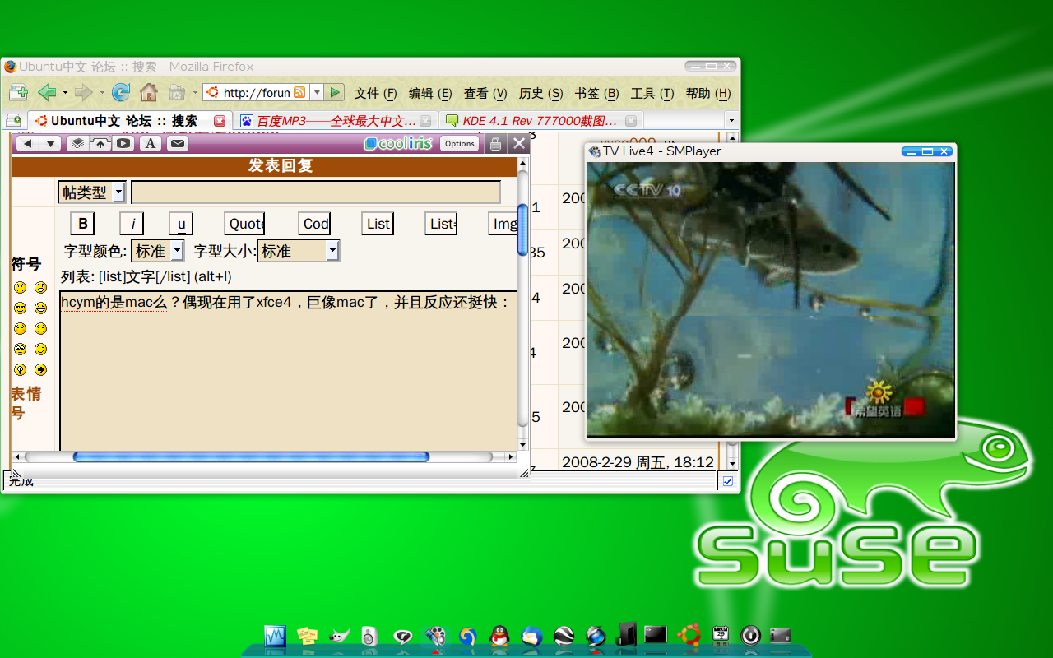The image size is (1053, 658).
Task: Open the 工具 (T) menu
Action: click(x=652, y=93)
